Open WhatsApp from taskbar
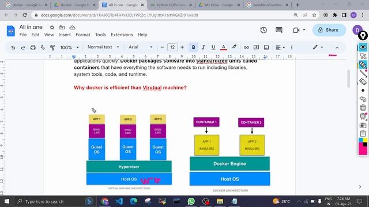369x207 pixels. click(x=191, y=201)
